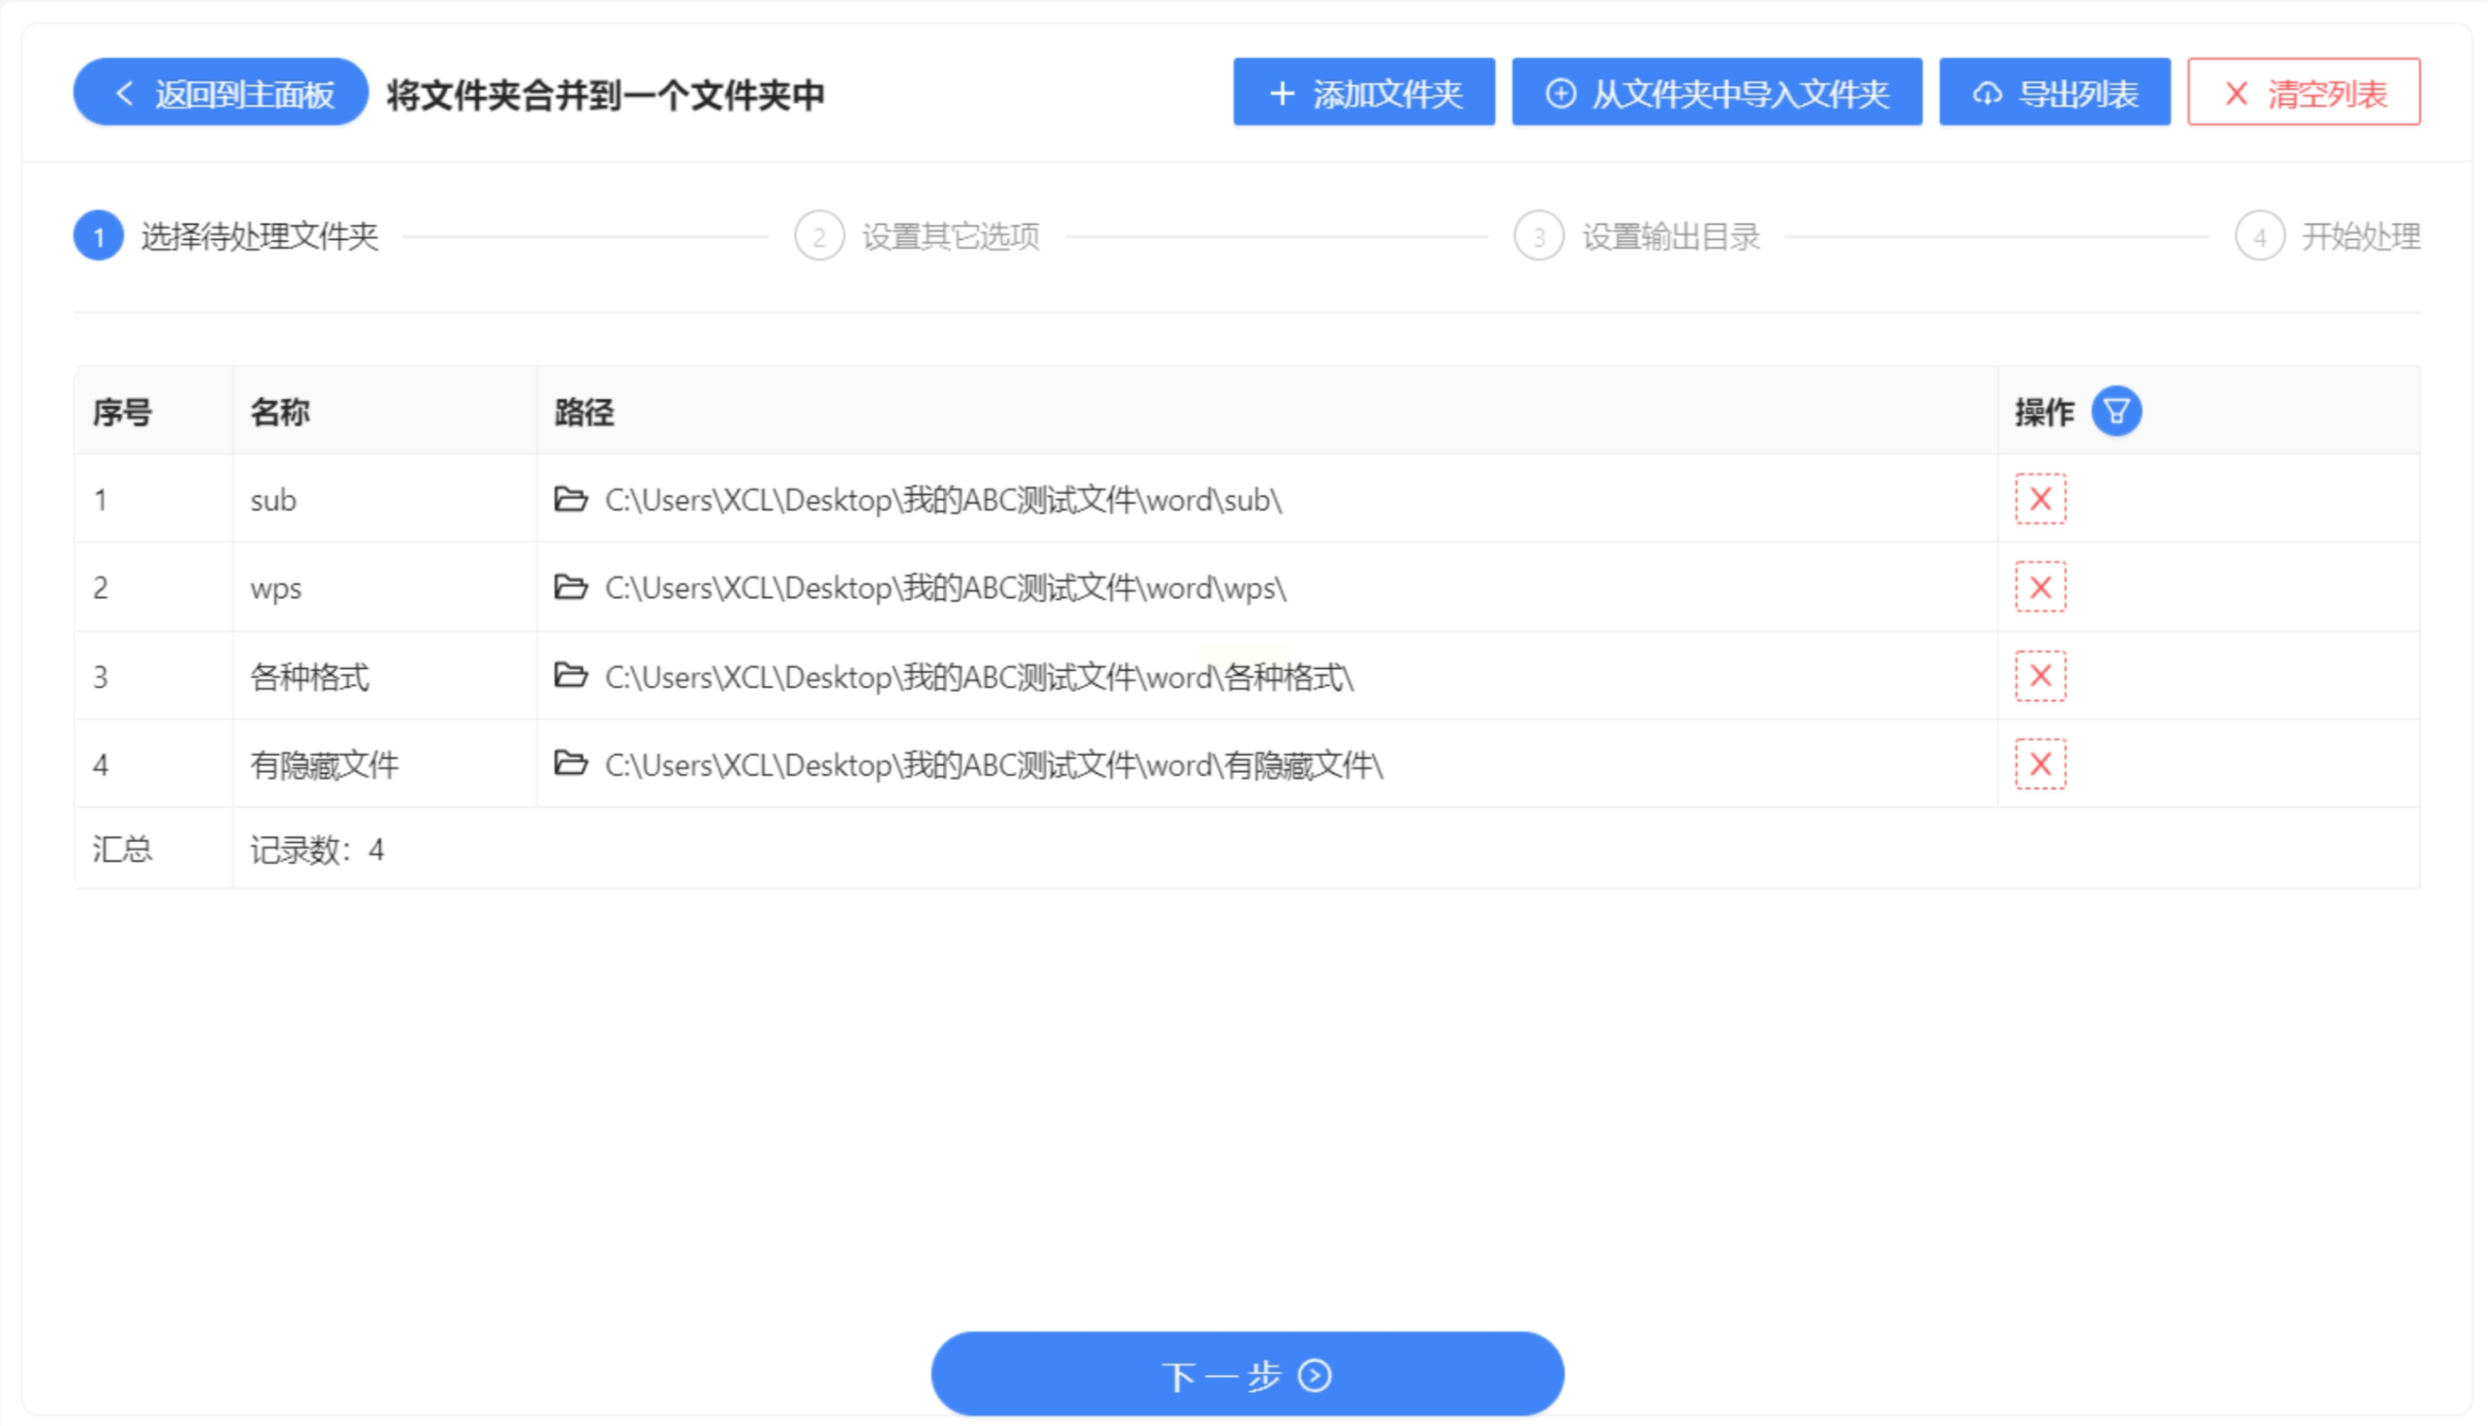The image size is (2488, 1426).
Task: Click path text ending word\wps\
Action: tap(945, 589)
